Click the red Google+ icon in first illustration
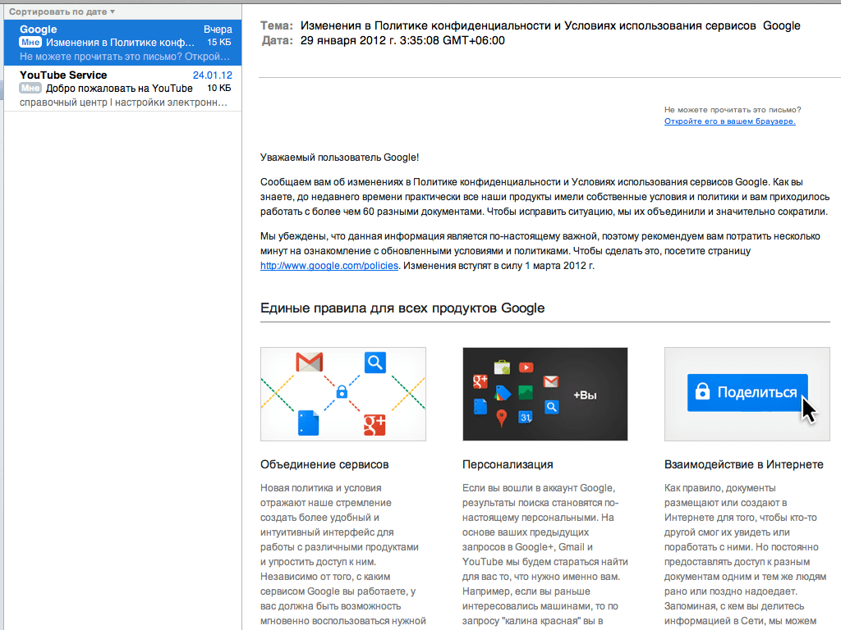Screen dimensions: 841x630 [375, 425]
